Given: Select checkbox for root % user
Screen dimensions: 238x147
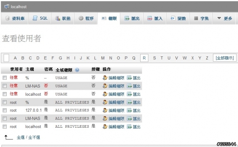Looking at the screenshot, I should click(5, 102).
